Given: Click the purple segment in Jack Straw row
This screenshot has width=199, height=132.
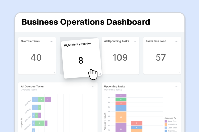Looking at the screenshot, I should (40, 115).
